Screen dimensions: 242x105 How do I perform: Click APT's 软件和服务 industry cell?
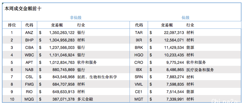point(87,62)
